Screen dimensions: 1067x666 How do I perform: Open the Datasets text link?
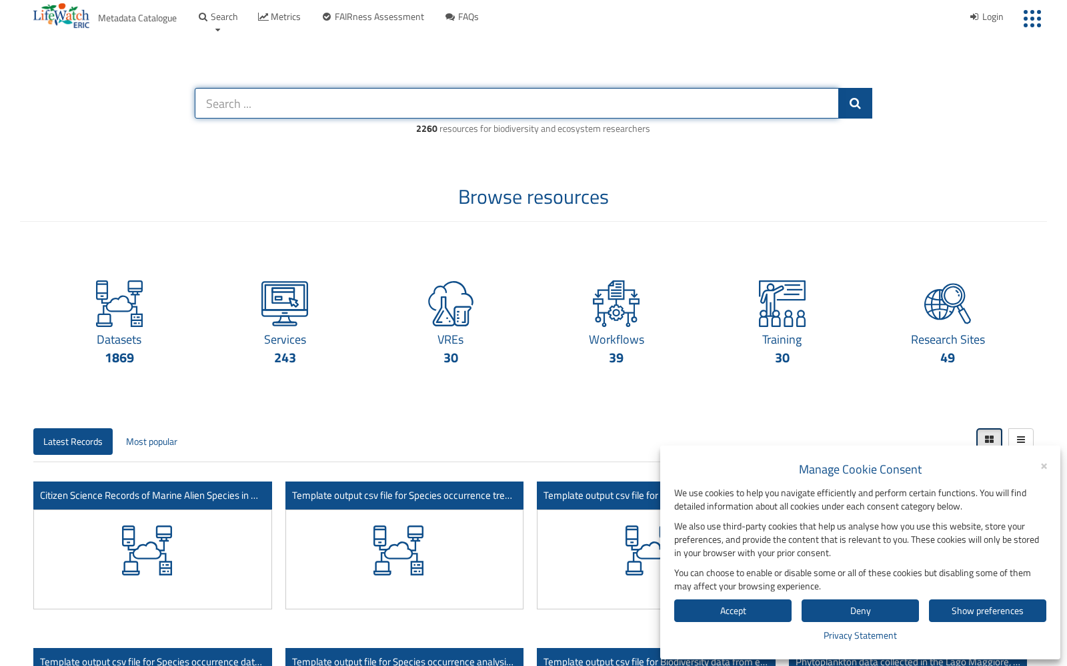119,340
